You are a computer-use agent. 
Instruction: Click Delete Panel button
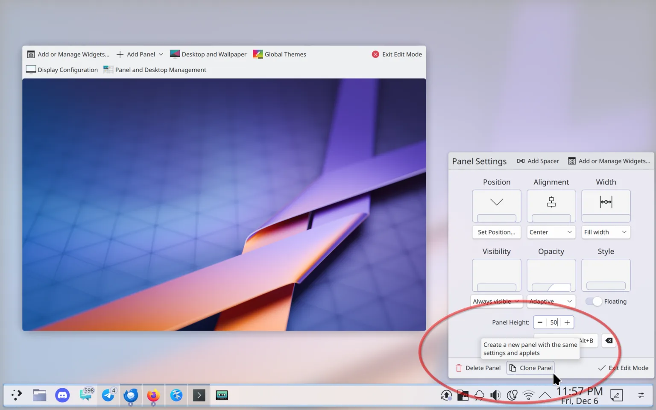point(478,368)
